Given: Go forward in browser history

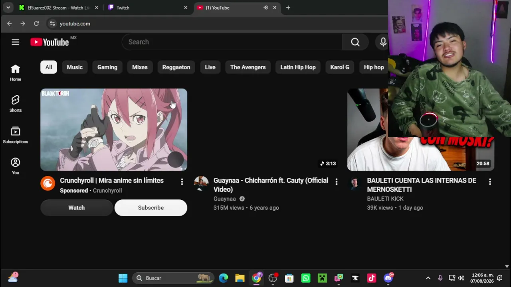Looking at the screenshot, I should pyautogui.click(x=23, y=24).
